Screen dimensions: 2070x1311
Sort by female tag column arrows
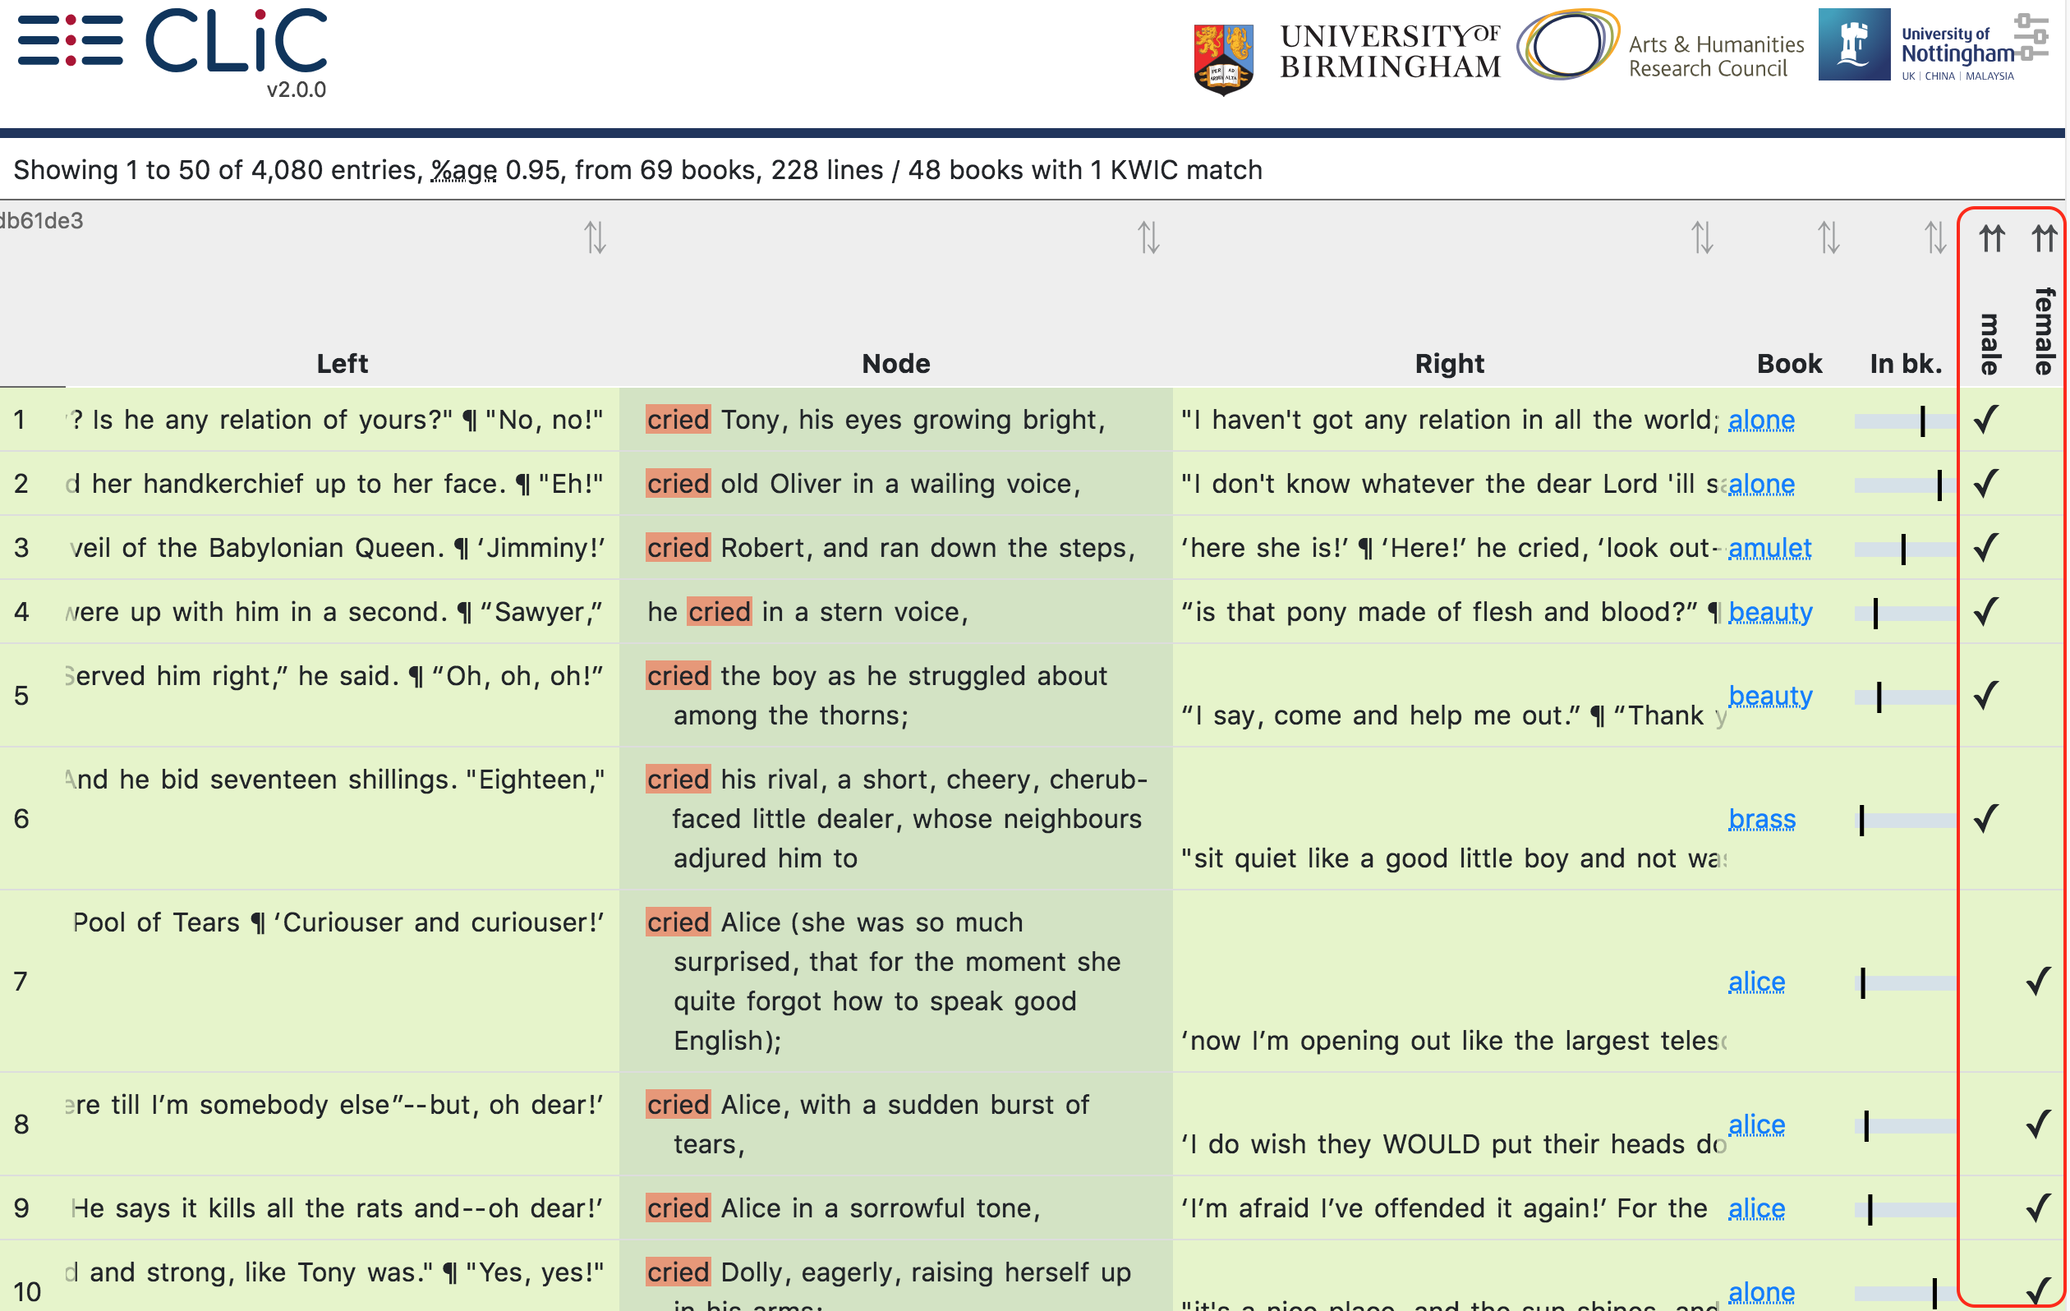[2045, 237]
